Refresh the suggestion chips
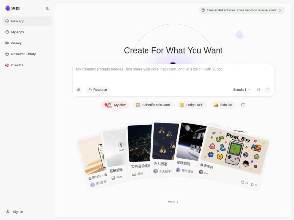 [x=243, y=105]
